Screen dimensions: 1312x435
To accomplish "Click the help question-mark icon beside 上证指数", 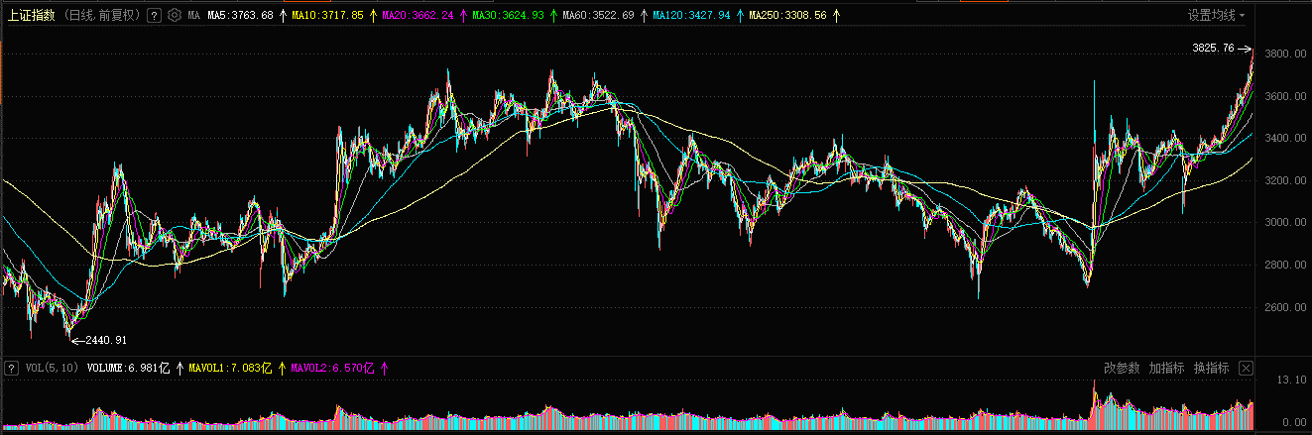I will point(153,16).
